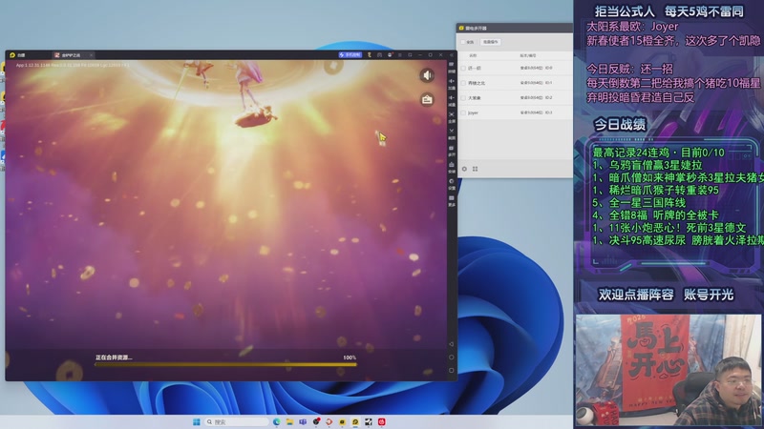Image resolution: width=764 pixels, height=429 pixels.
Task: Collapse the emulator sidebar with the double-arrow icon
Action: pos(452,55)
